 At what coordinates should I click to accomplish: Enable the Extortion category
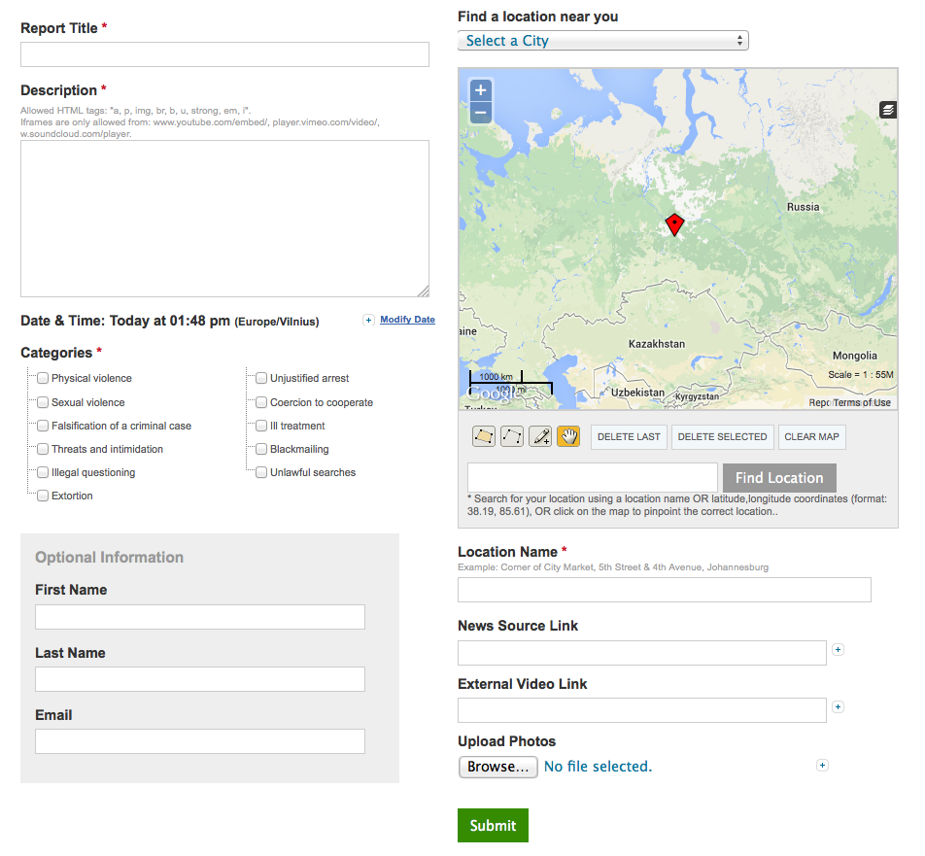[43, 496]
